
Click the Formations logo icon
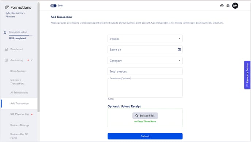tap(7, 7)
